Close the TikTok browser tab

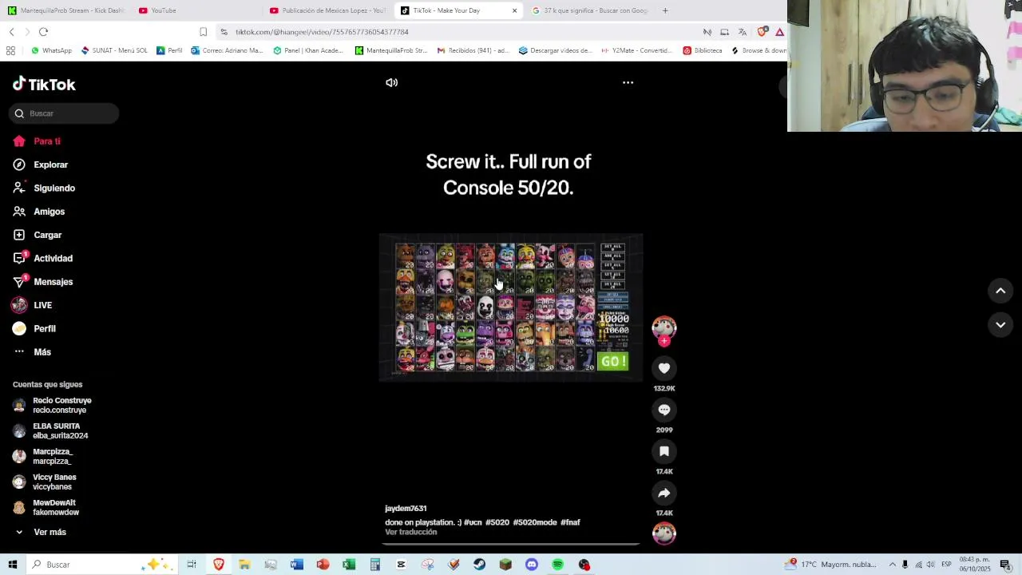(x=514, y=10)
